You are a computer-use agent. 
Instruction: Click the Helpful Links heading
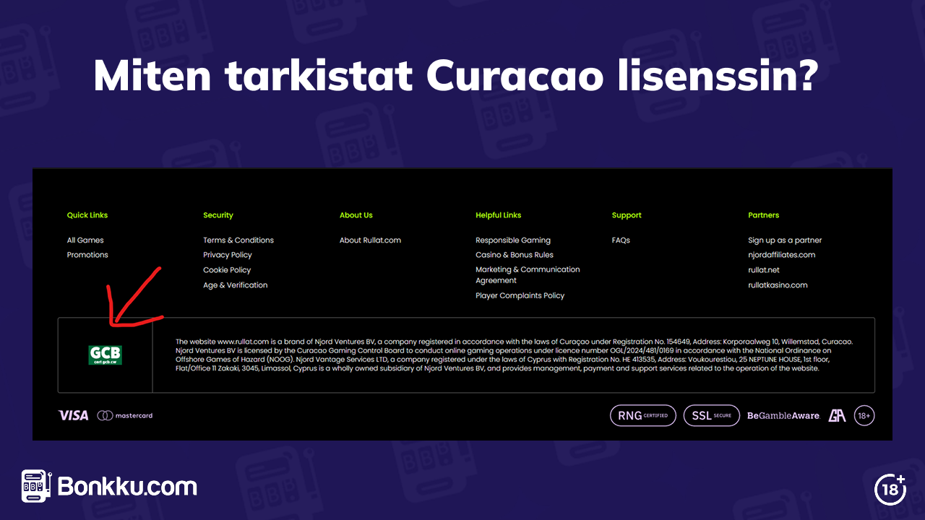pyautogui.click(x=499, y=215)
